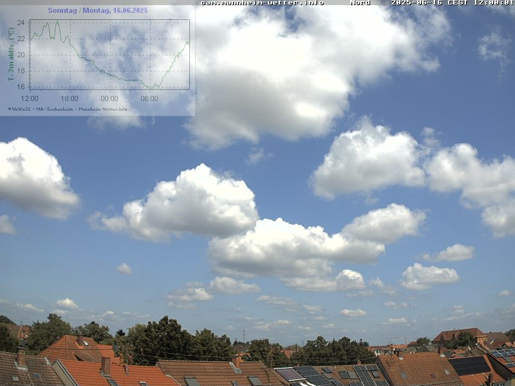
Task: Click the brick chimney on the left roof
Action: pos(21,356)
